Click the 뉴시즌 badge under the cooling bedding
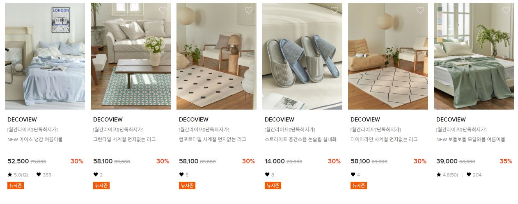The image size is (518, 204). (x=16, y=186)
